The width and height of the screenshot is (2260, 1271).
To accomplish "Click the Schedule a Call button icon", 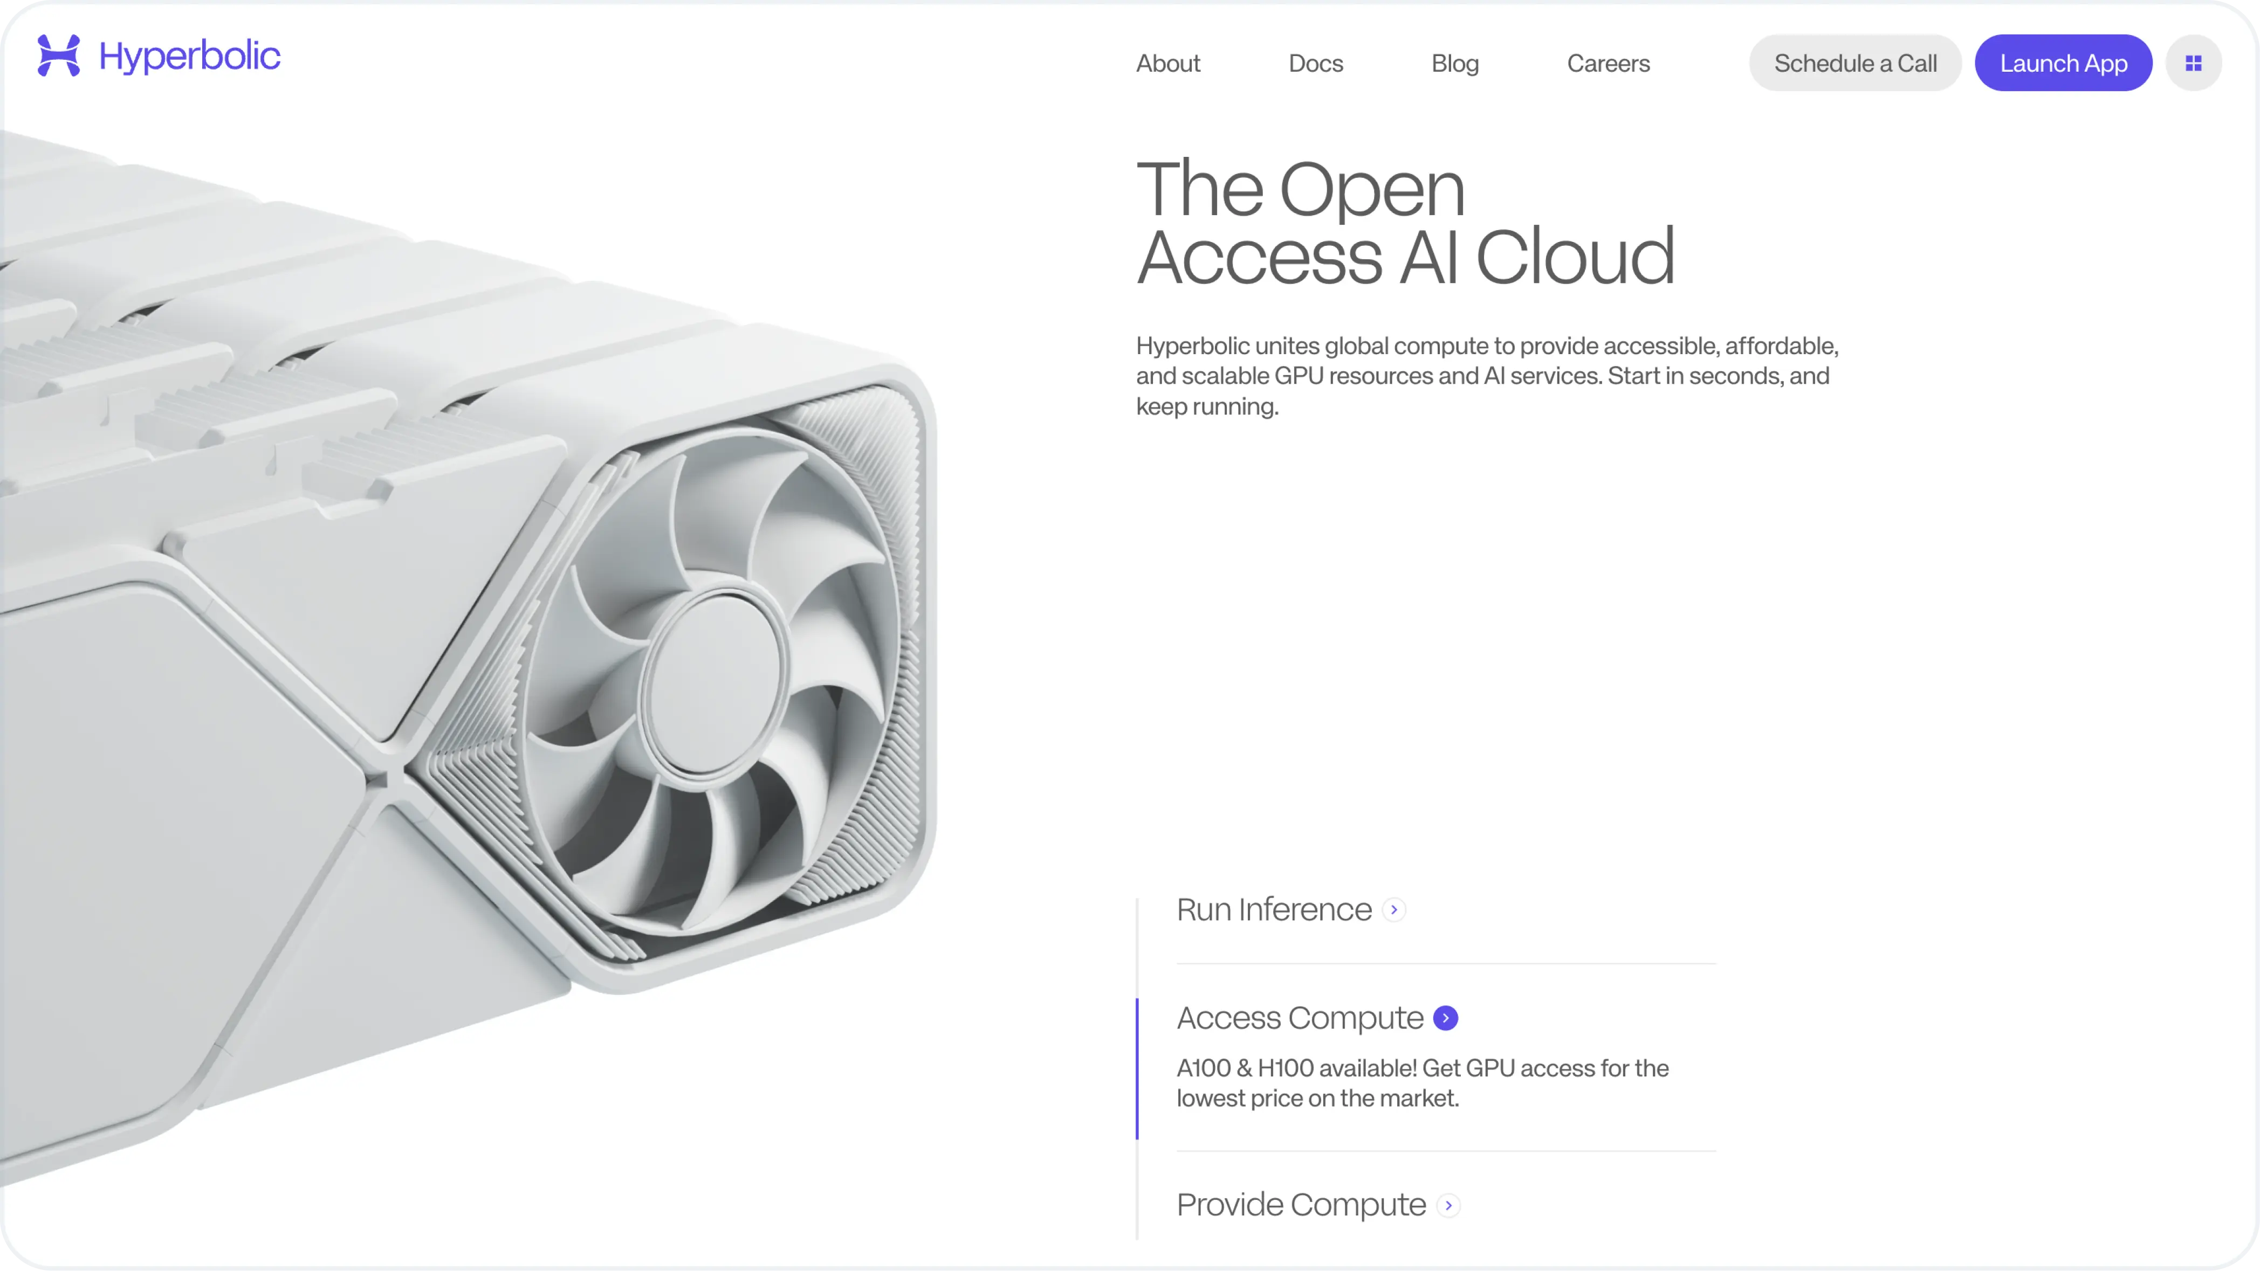I will point(1857,62).
